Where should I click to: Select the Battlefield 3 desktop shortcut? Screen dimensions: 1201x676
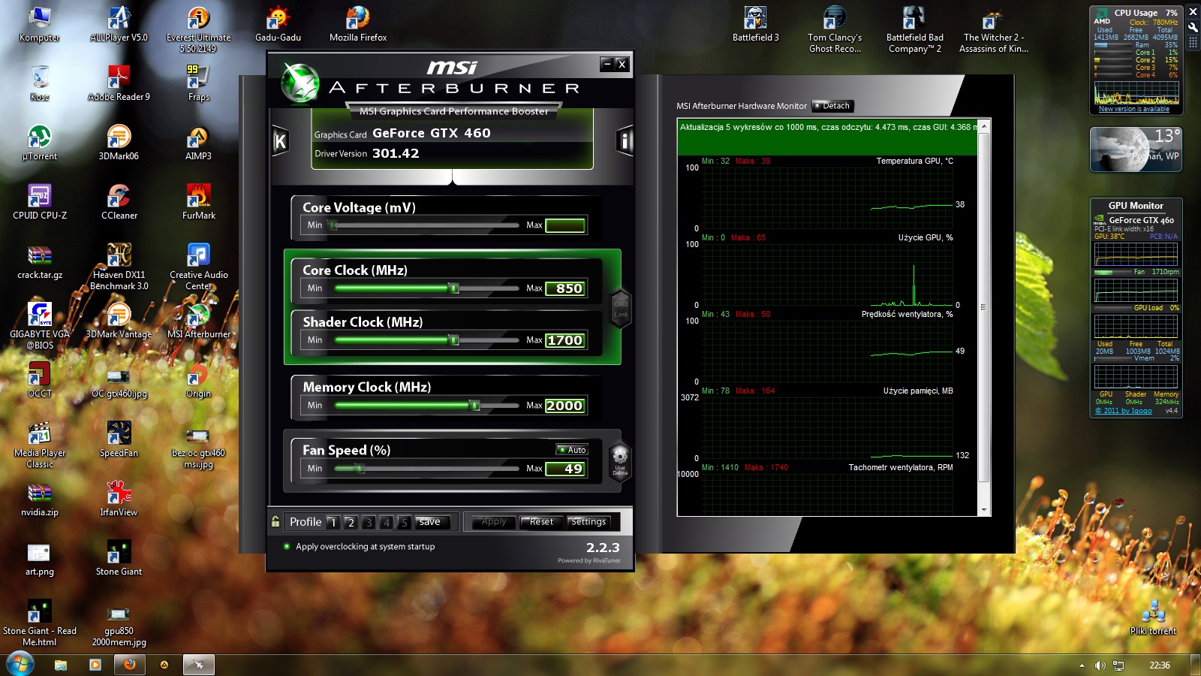pyautogui.click(x=755, y=24)
